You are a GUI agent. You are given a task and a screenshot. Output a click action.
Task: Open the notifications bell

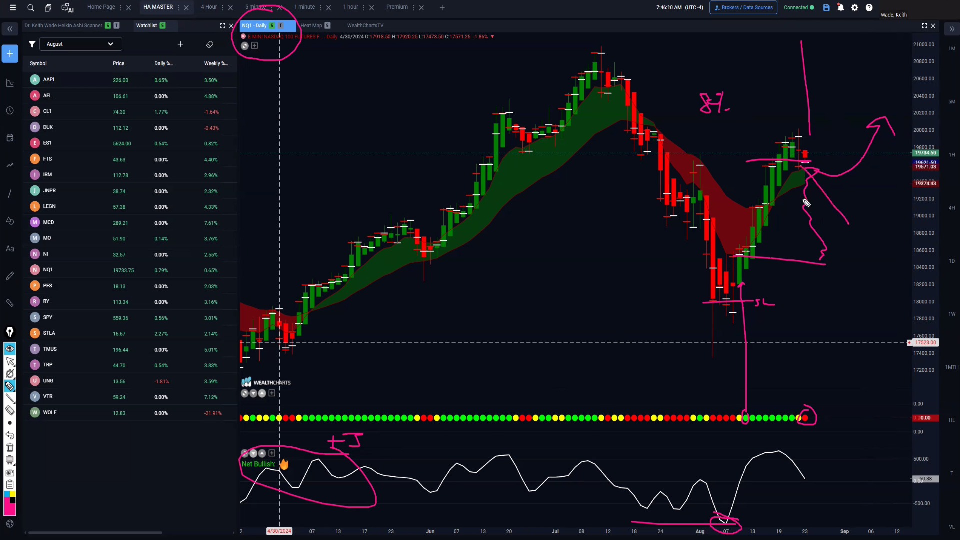pyautogui.click(x=841, y=7)
